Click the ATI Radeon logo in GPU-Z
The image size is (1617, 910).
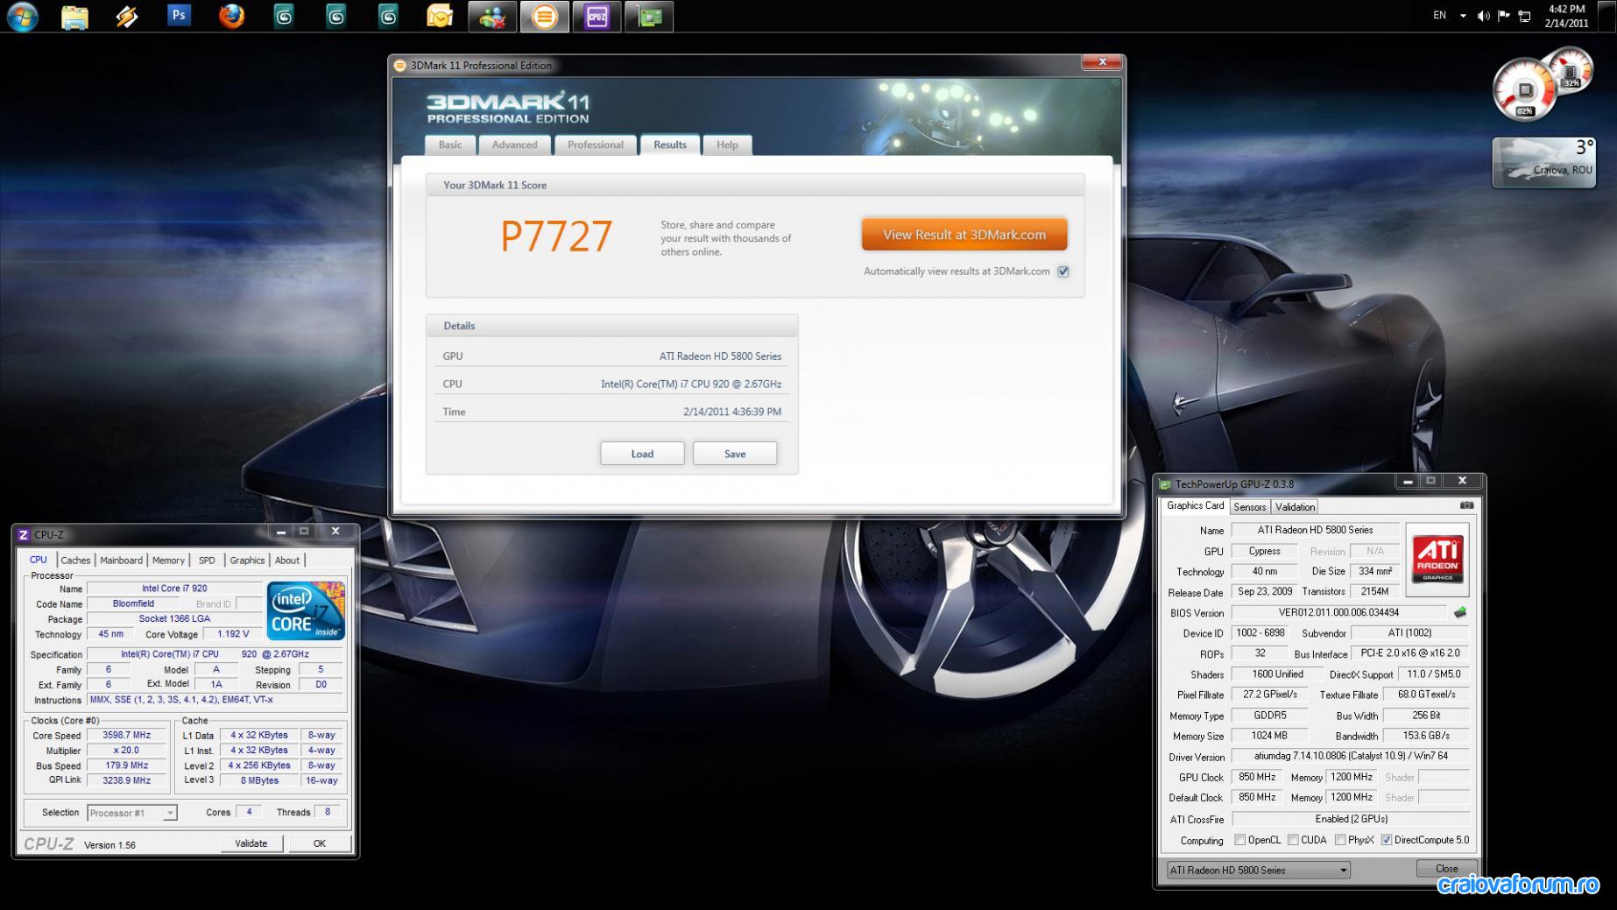[x=1437, y=560]
